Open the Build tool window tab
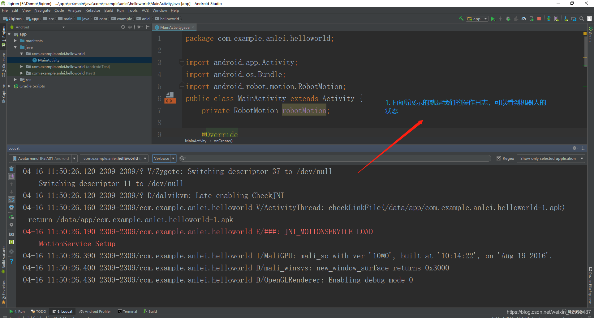The width and height of the screenshot is (594, 318). (150, 311)
